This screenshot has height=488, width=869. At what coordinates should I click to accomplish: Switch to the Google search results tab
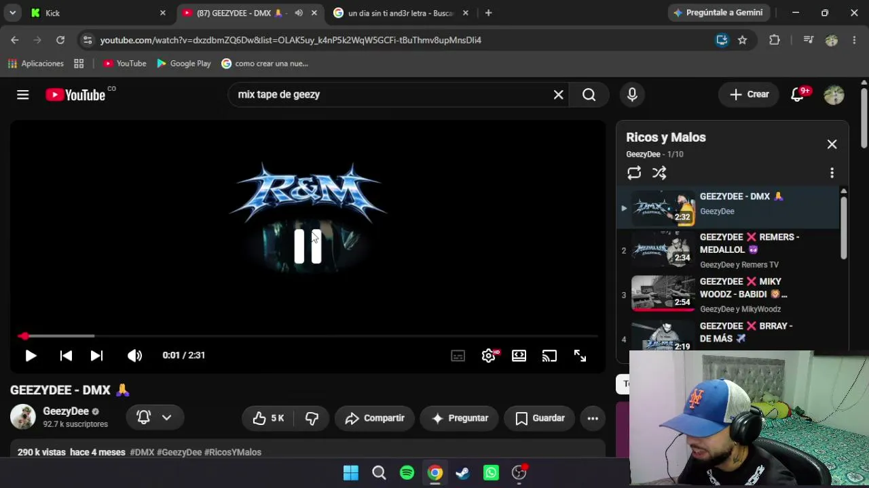[x=401, y=13]
